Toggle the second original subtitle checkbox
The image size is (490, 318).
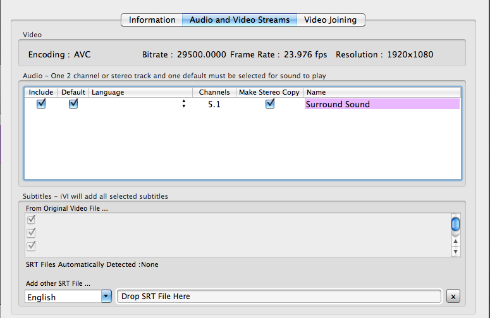point(31,233)
